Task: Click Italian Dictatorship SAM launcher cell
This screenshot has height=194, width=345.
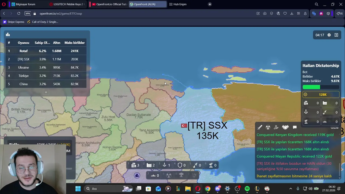Action: 311,122
